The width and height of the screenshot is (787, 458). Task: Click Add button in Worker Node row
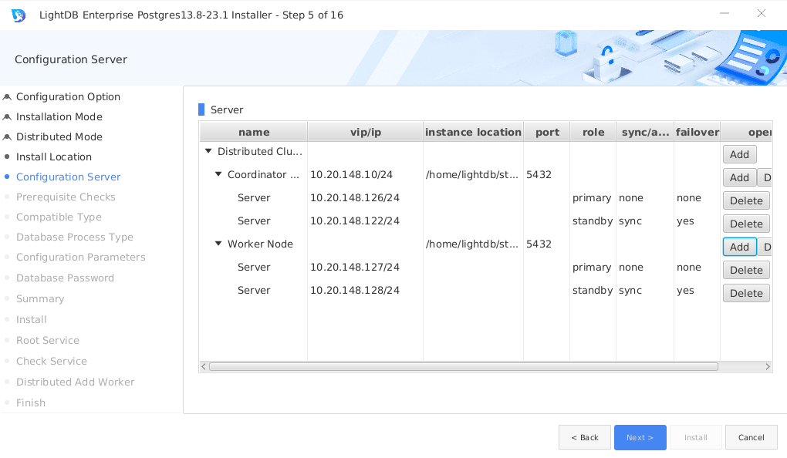(739, 247)
